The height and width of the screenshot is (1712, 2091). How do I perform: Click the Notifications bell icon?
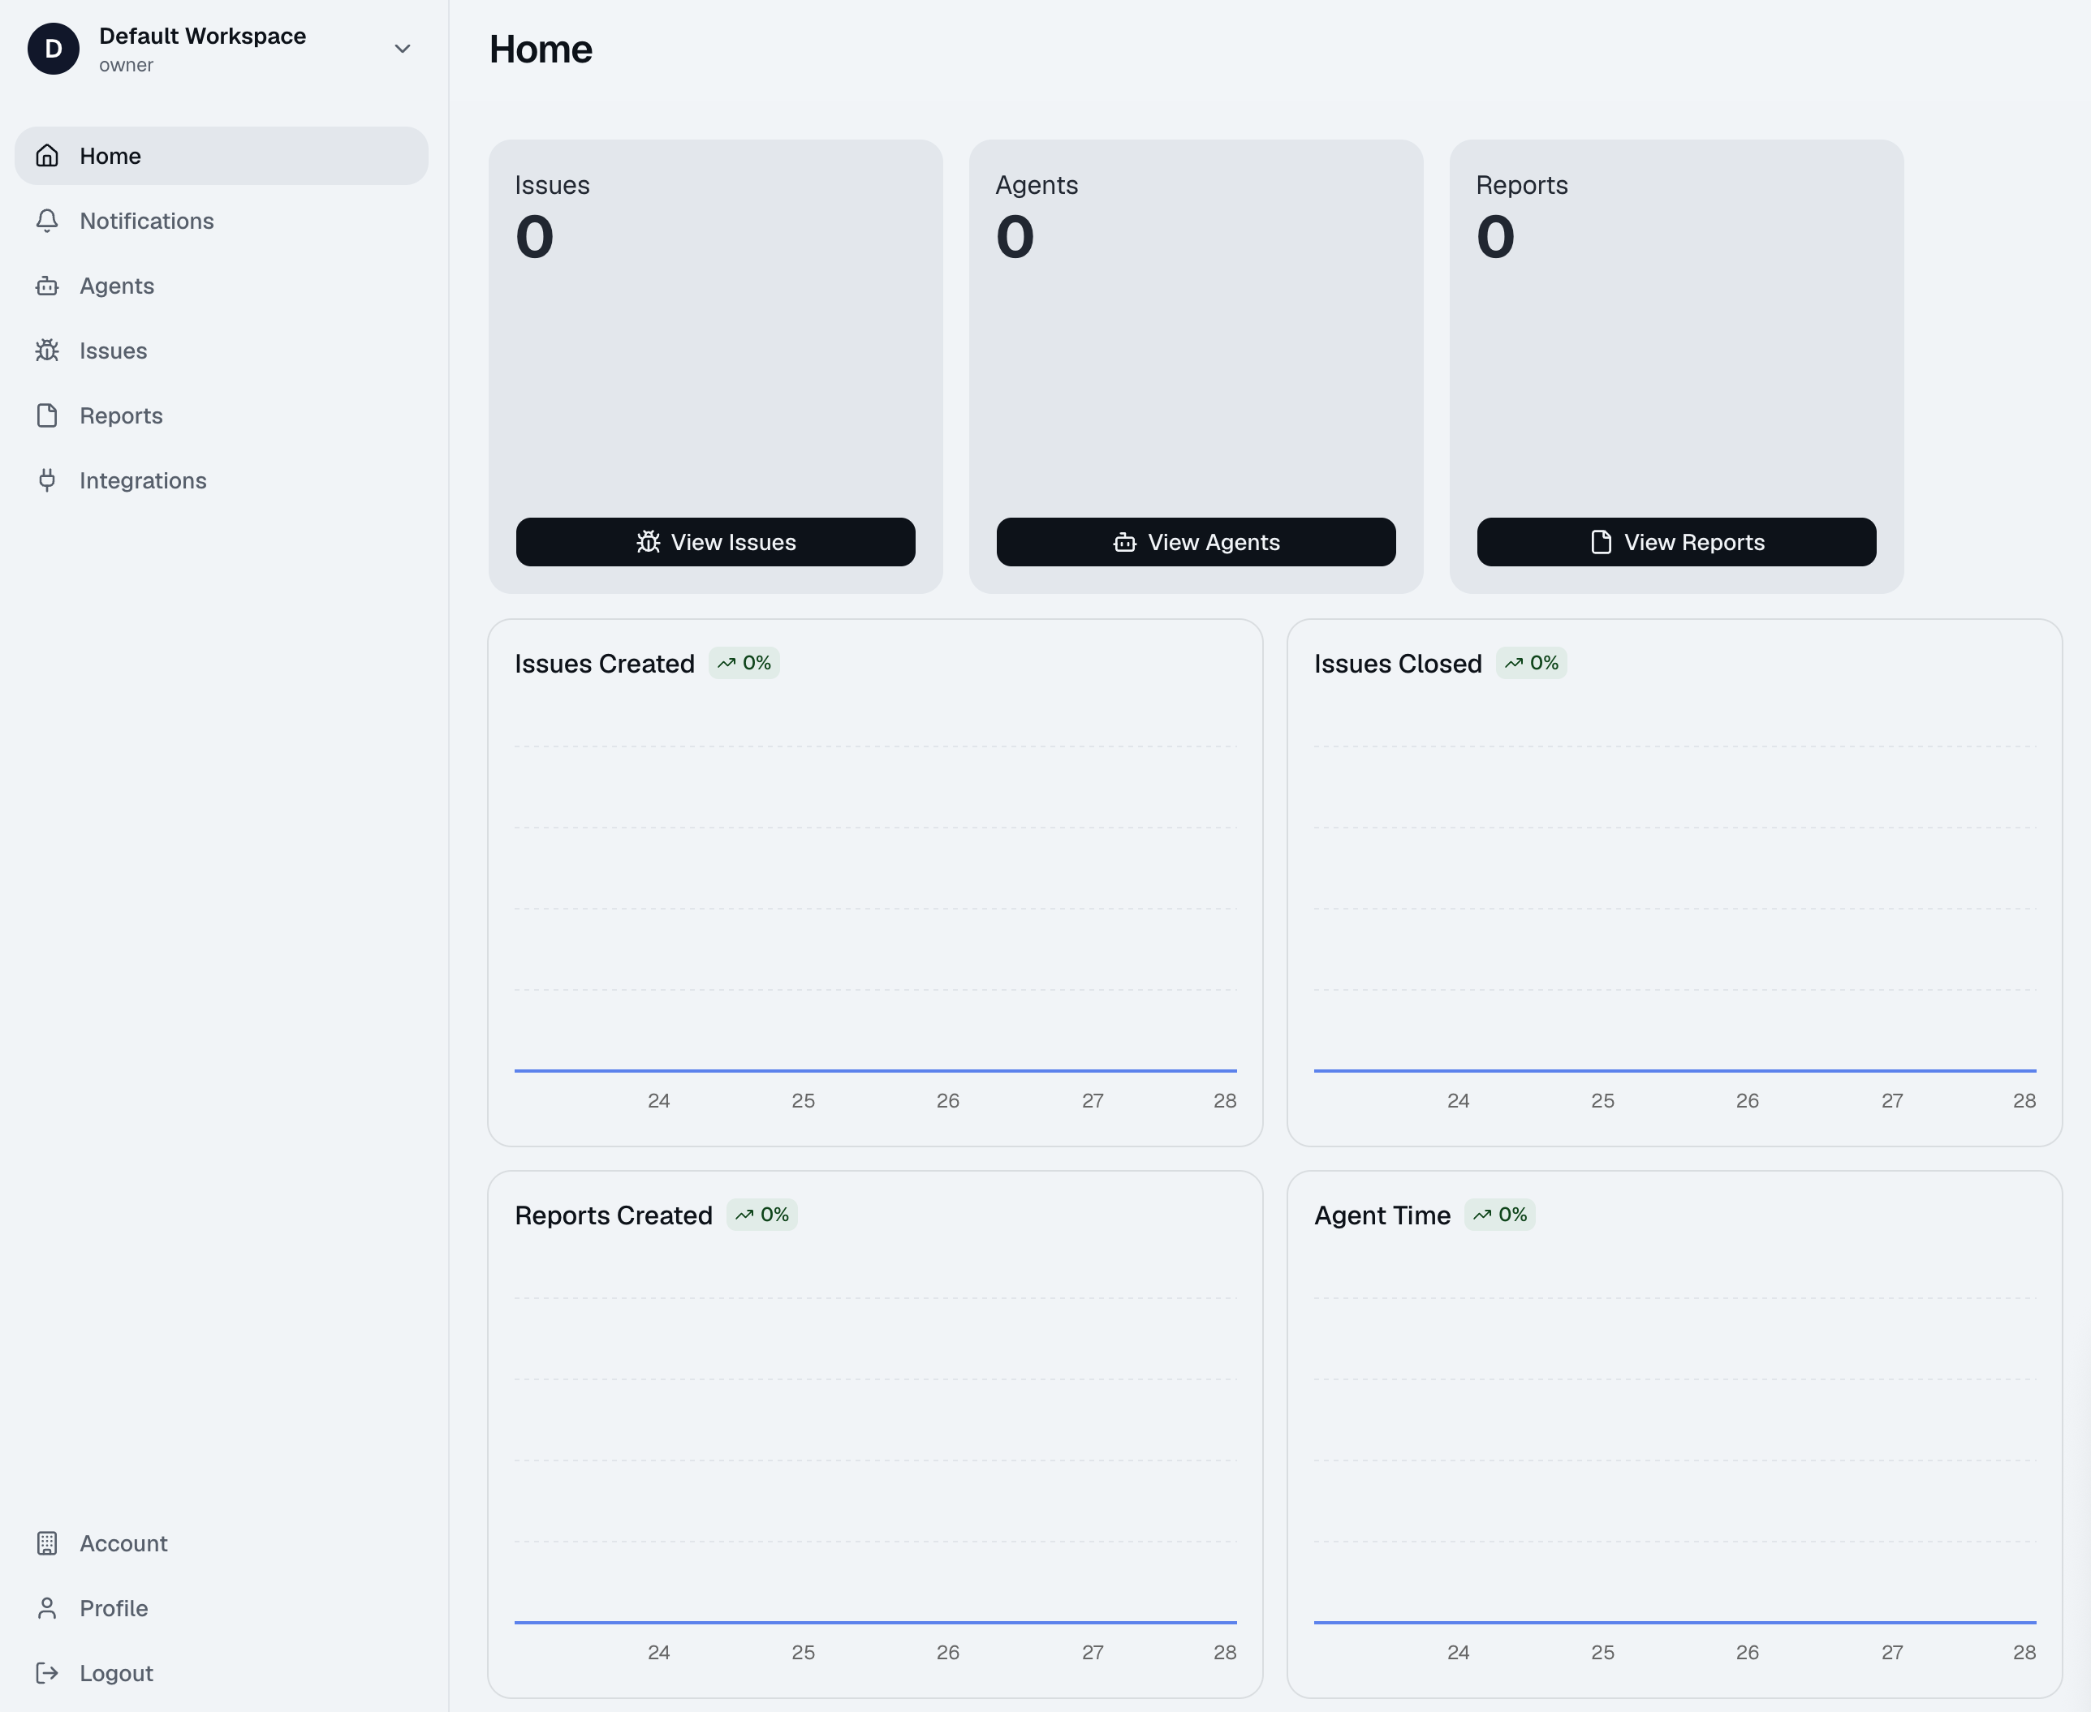[47, 221]
